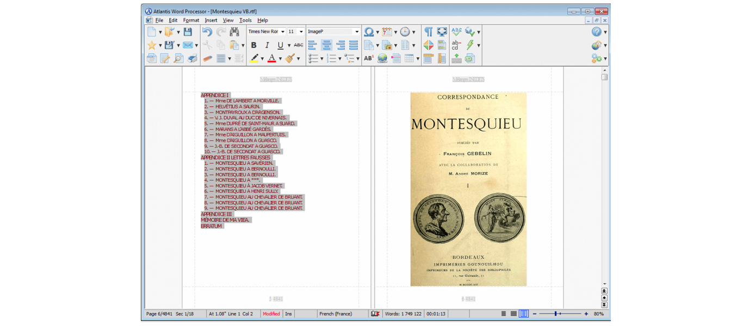Insert symbol using the Omega icon

369,32
